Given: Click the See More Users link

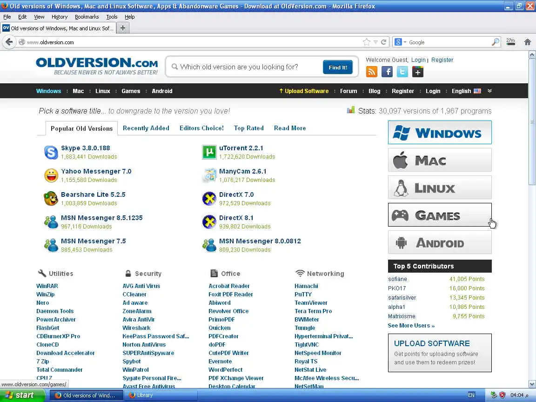Looking at the screenshot, I should (411, 325).
